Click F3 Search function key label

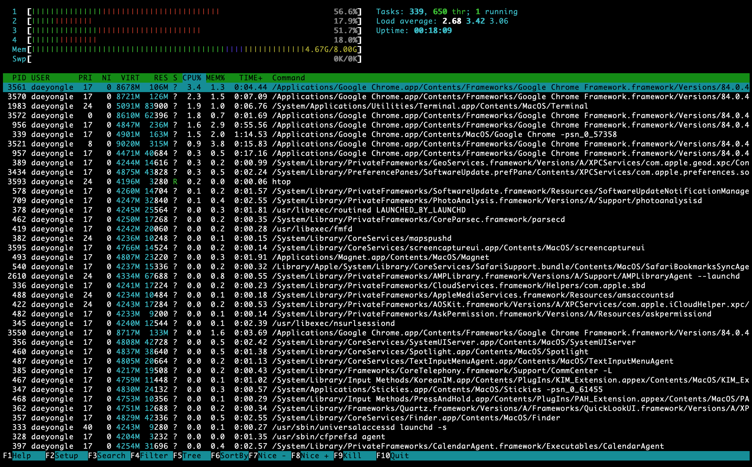(111, 455)
